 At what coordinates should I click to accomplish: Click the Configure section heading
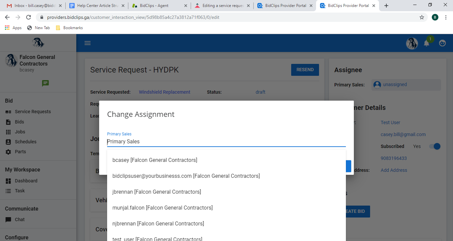pyautogui.click(x=17, y=237)
